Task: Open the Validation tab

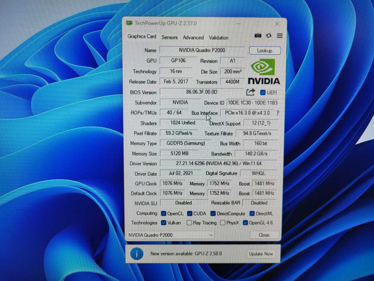Action: click(x=218, y=38)
